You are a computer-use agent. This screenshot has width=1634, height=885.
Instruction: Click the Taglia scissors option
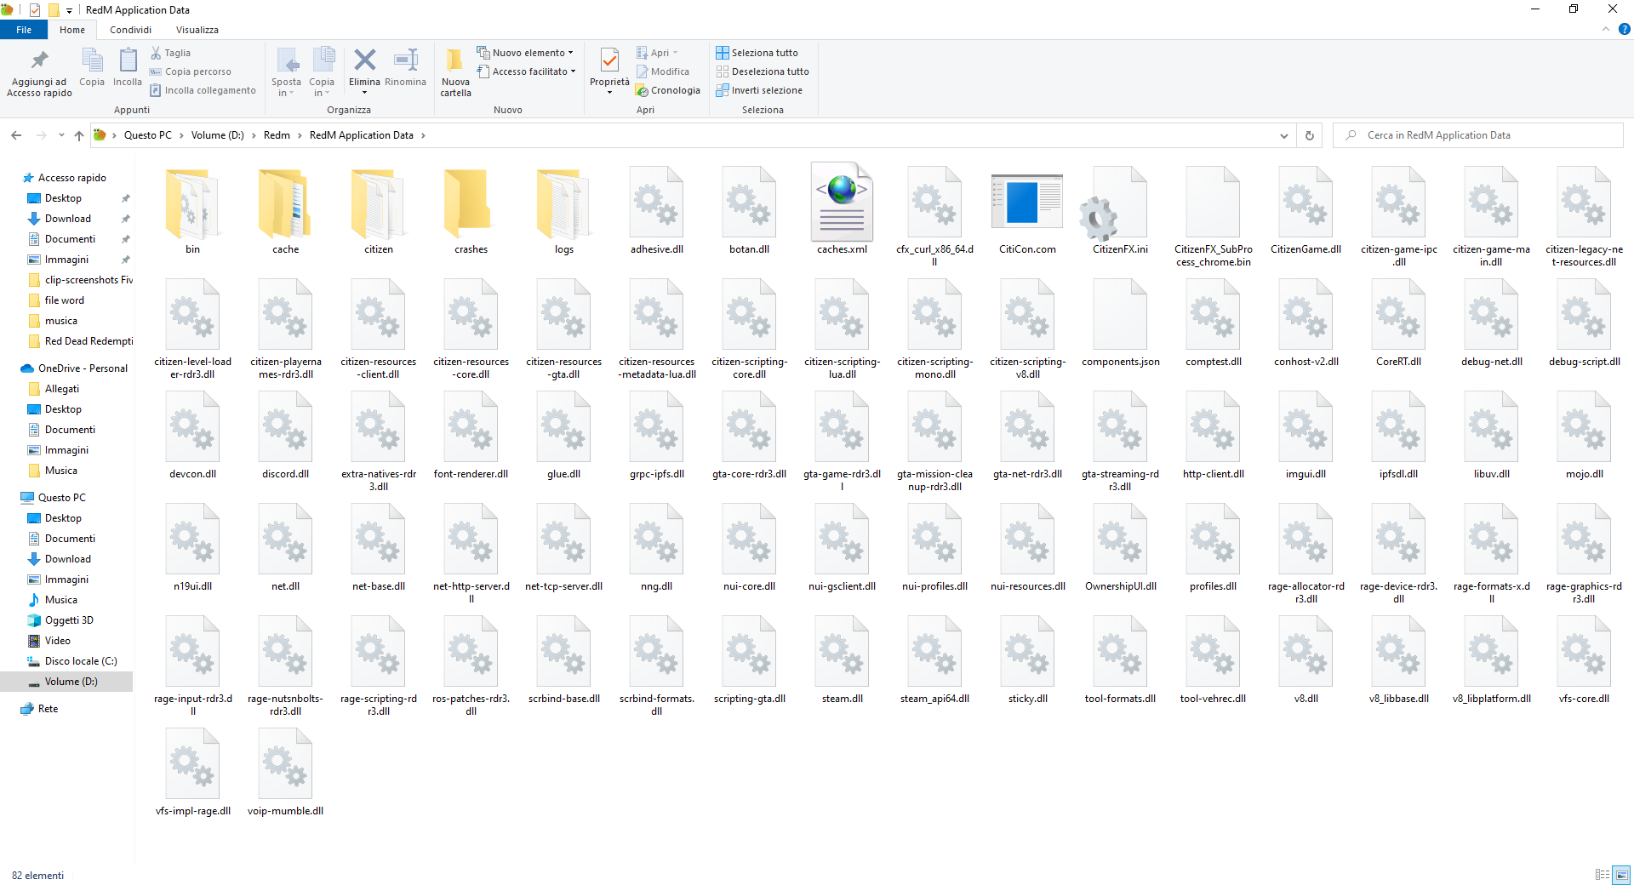(x=170, y=53)
